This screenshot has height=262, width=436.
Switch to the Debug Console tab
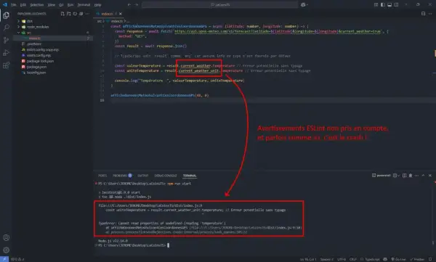point(166,176)
